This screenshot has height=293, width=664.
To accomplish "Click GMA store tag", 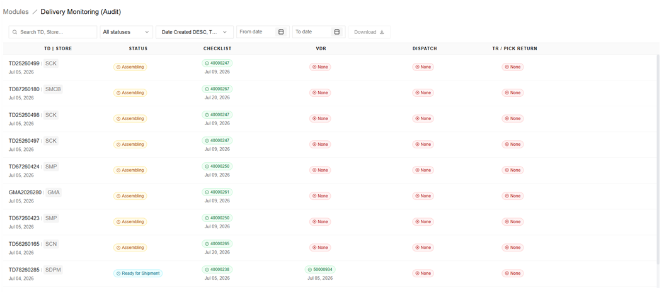I will [x=54, y=192].
